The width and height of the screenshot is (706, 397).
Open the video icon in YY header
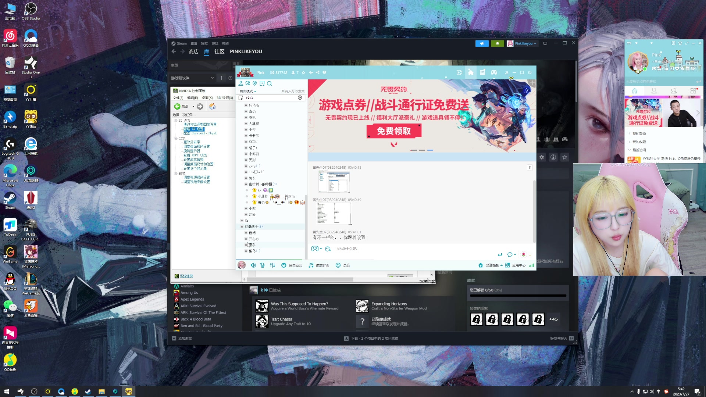pos(459,72)
